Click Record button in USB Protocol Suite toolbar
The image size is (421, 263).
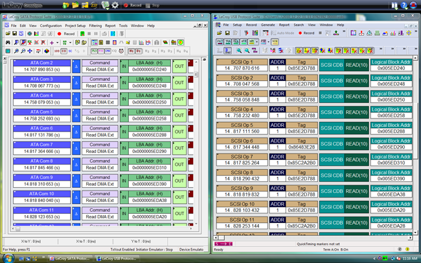click(306, 33)
